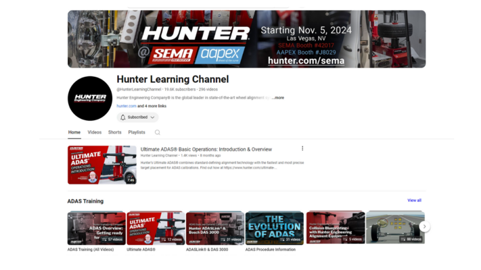The image size is (481, 270).
Task: Expand the Subscribed dropdown chevron
Action: coord(152,117)
